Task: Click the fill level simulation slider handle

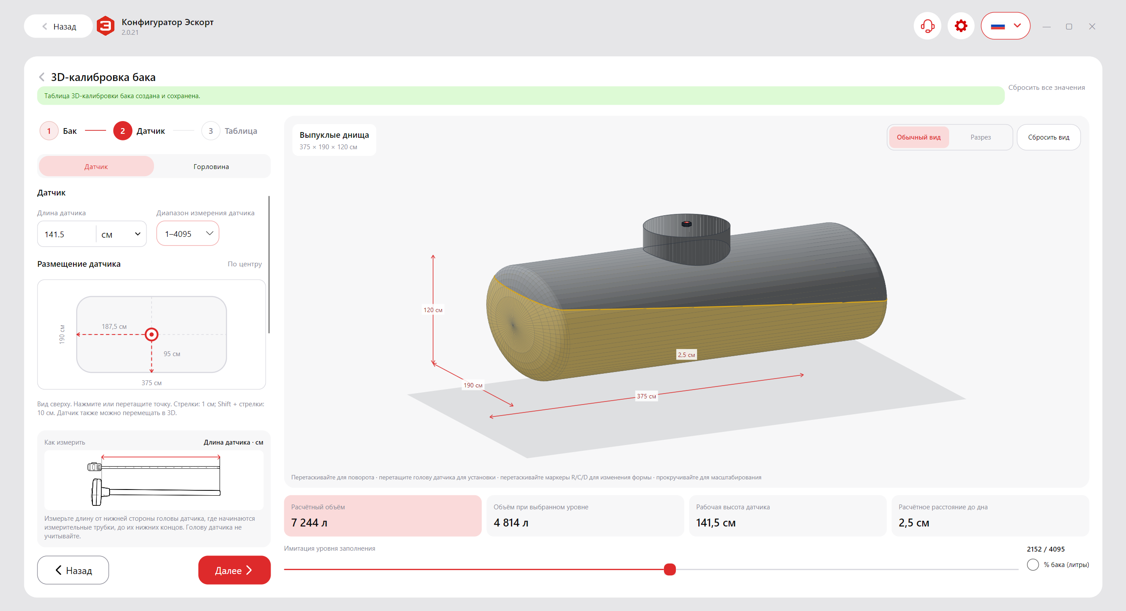Action: (670, 569)
